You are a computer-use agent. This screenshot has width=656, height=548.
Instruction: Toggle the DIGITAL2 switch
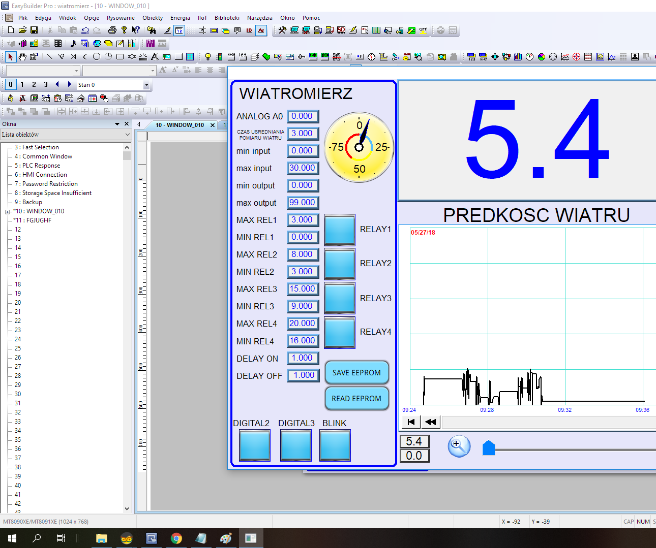pos(255,445)
